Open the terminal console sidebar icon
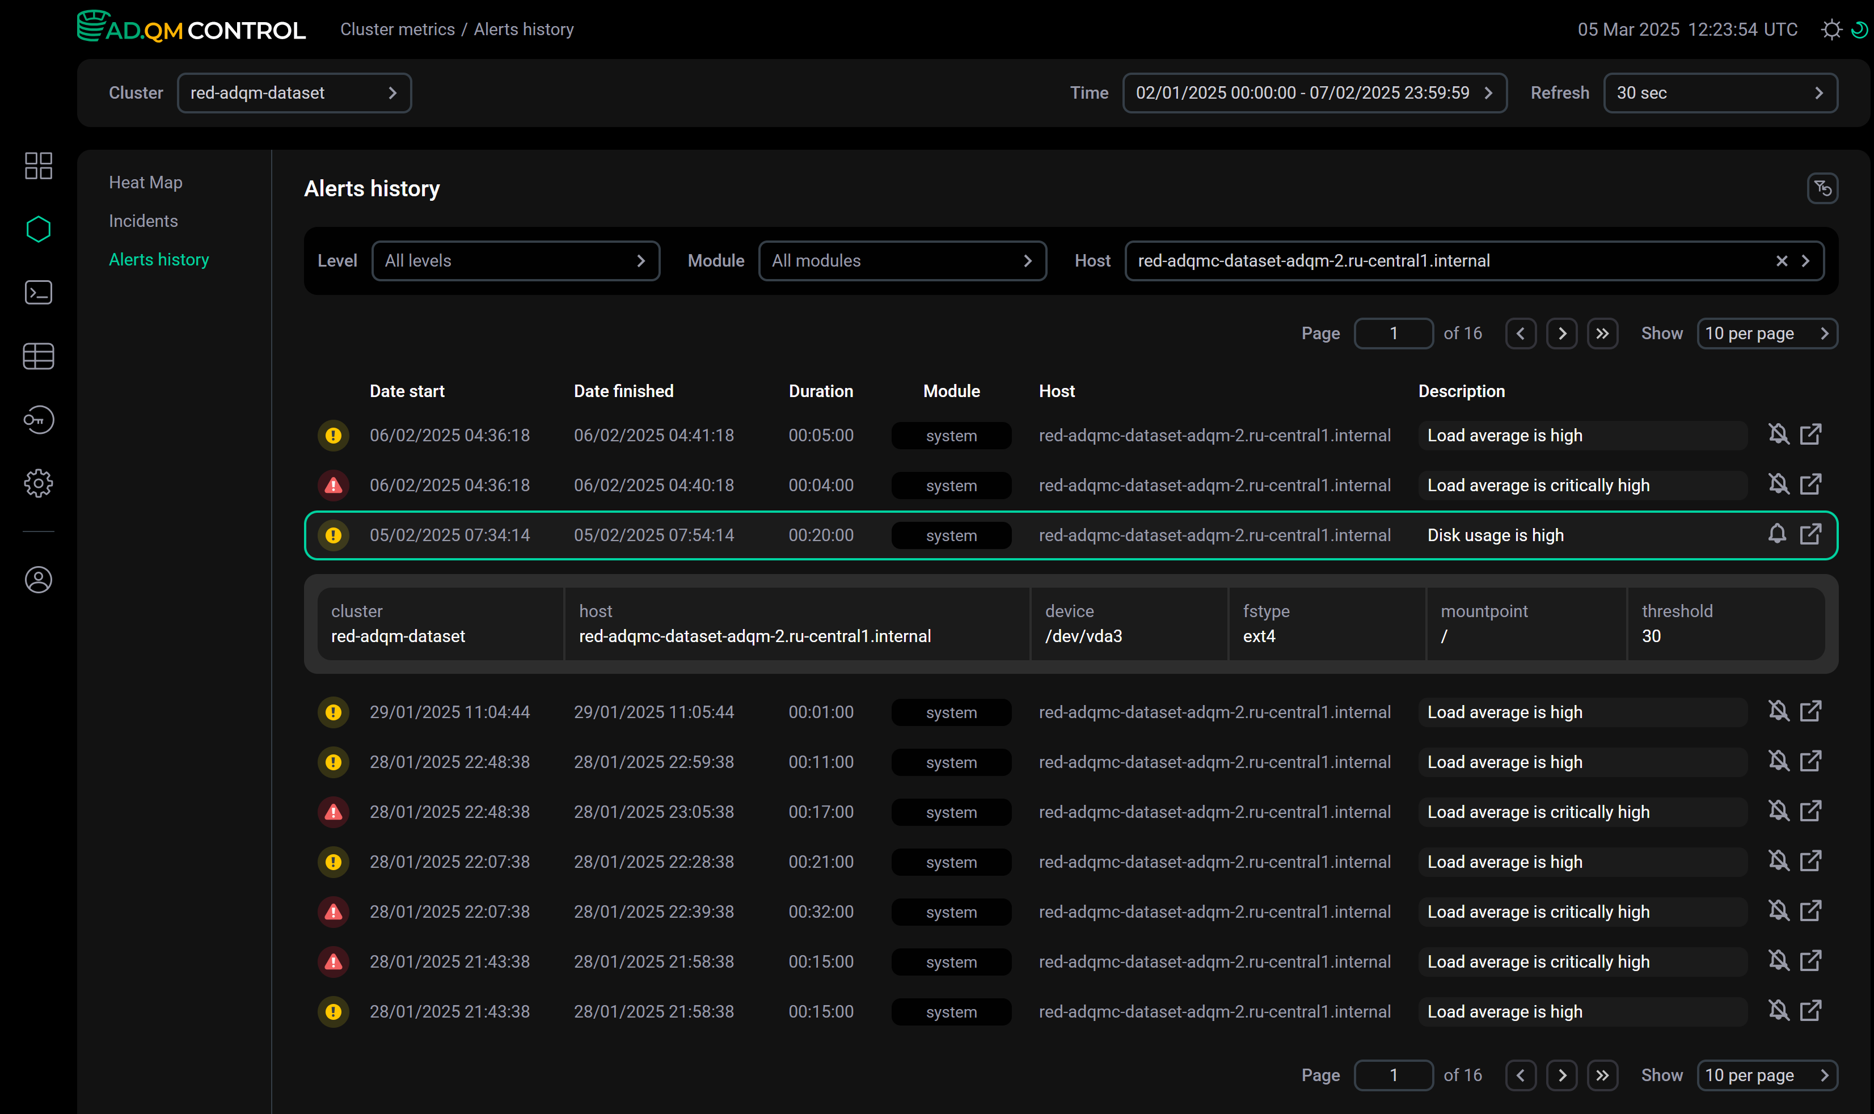1874x1114 pixels. 38,292
